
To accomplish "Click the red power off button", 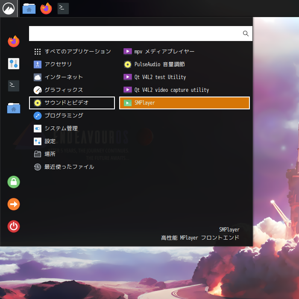I will [14, 226].
